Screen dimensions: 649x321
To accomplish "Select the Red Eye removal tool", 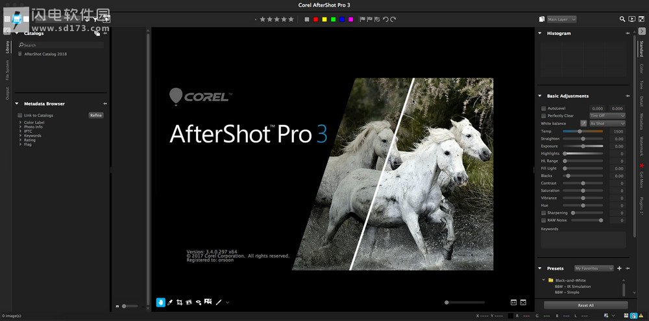I will tap(199, 302).
